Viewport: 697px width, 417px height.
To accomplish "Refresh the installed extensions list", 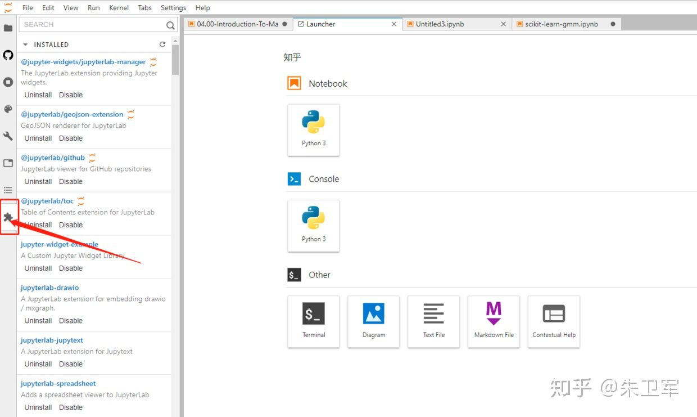I will coord(162,44).
